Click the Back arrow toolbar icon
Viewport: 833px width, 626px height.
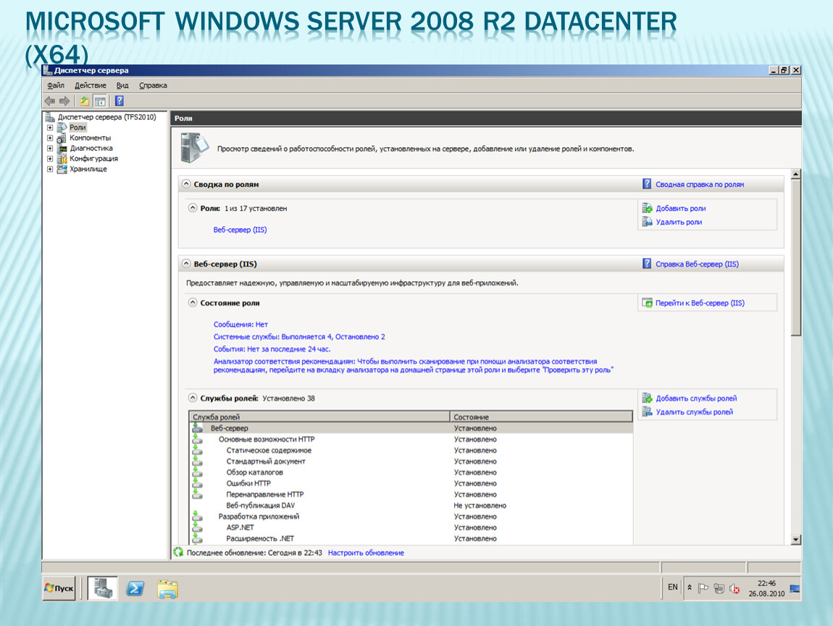click(x=50, y=101)
